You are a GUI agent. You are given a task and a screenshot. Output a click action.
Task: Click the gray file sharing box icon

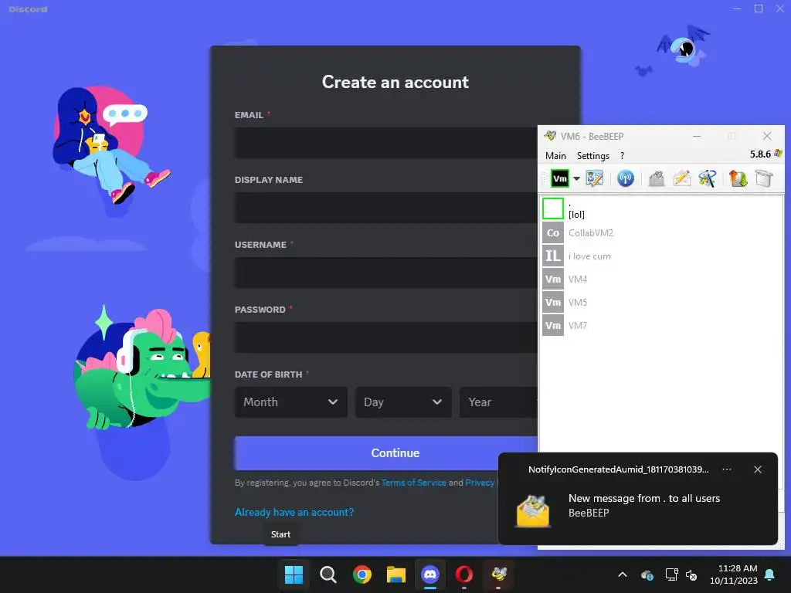(764, 178)
